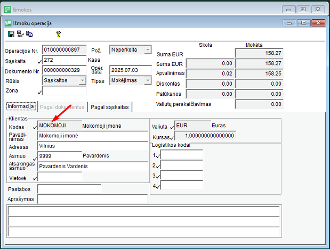This screenshot has width=330, height=249.
Task: Click the top Suma EUR Mokėta field
Action: pos(259,53)
